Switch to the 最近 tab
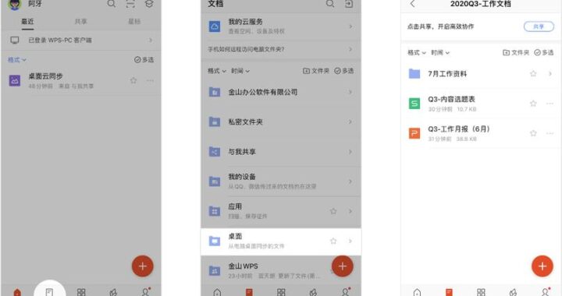The height and width of the screenshot is (296, 562). [x=27, y=22]
